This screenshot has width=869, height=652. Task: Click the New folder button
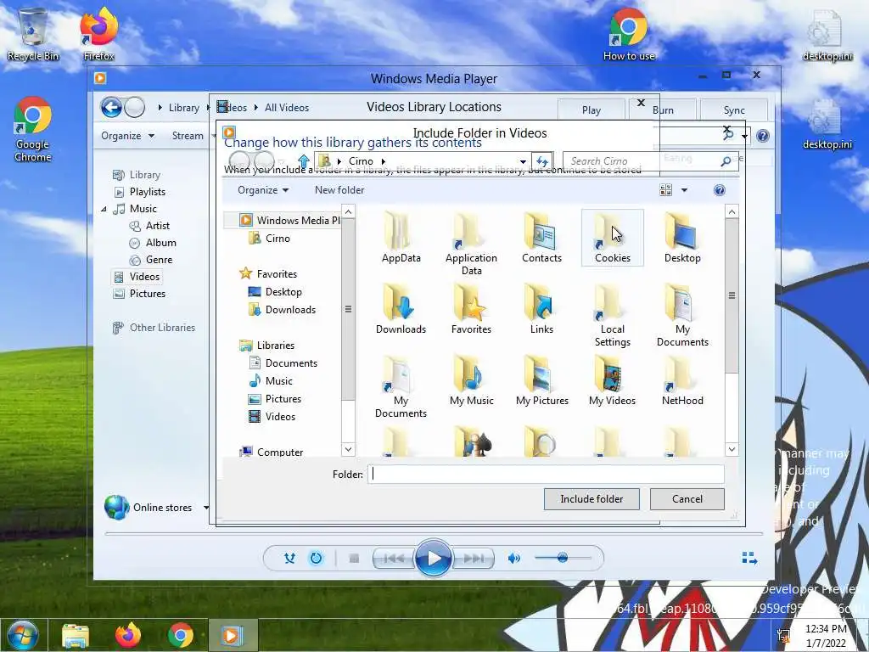[x=339, y=190]
